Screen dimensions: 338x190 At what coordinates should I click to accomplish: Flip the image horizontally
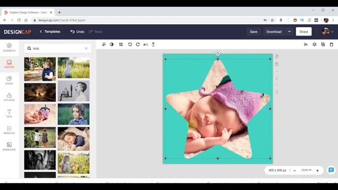point(146,44)
